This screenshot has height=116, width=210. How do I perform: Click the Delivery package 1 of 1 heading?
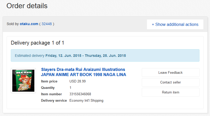(37, 43)
